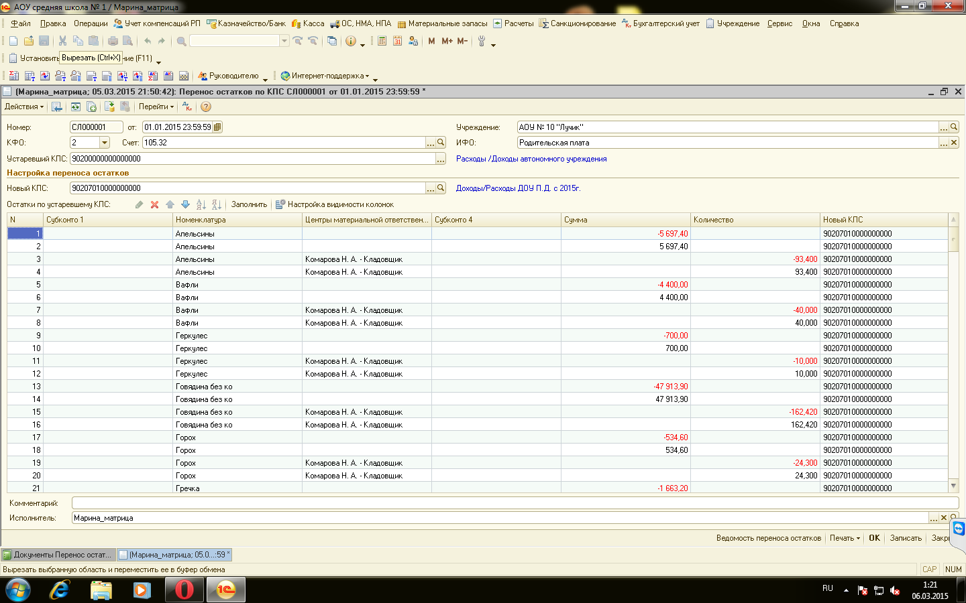Open the calculator from the top toolbar
The height and width of the screenshot is (603, 966).
382,41
